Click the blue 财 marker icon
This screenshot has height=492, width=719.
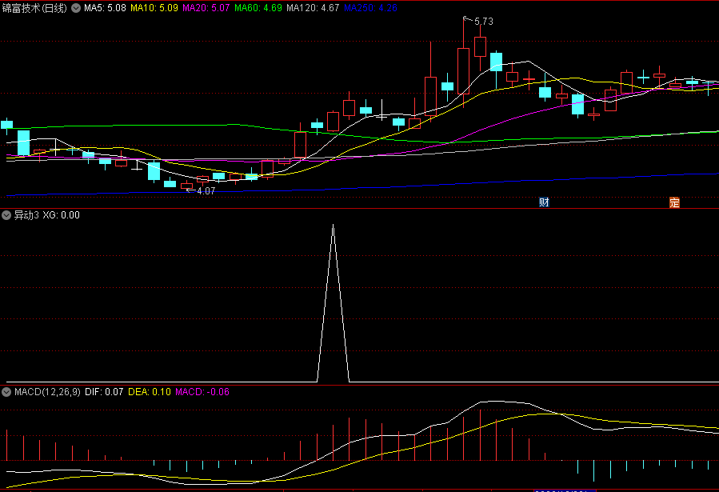tap(544, 202)
